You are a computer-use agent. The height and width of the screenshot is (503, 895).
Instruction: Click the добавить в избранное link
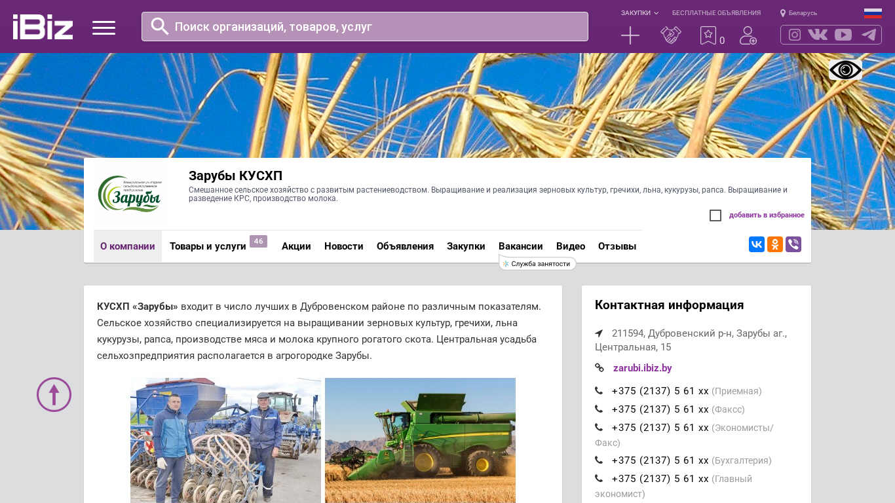767,215
